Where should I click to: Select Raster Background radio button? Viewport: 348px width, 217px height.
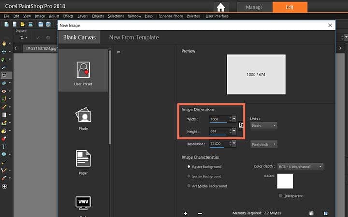coord(188,167)
